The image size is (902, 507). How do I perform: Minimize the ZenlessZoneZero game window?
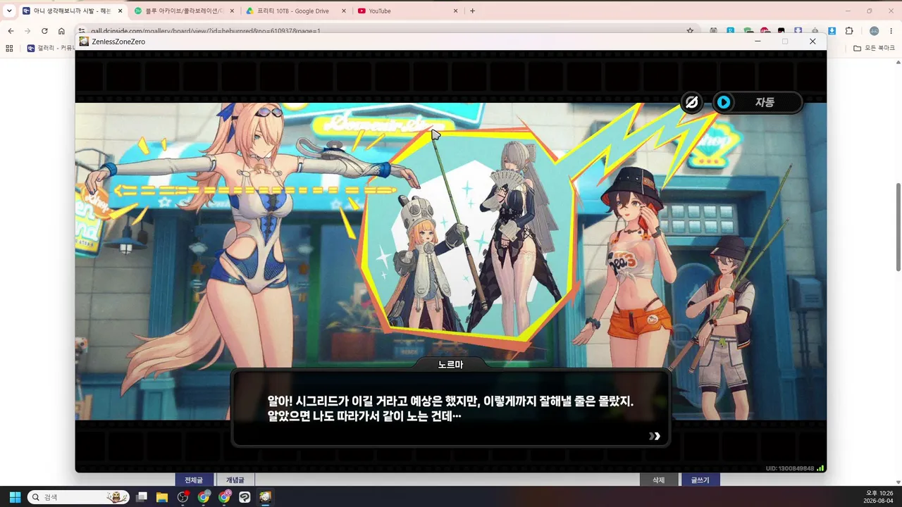click(758, 42)
